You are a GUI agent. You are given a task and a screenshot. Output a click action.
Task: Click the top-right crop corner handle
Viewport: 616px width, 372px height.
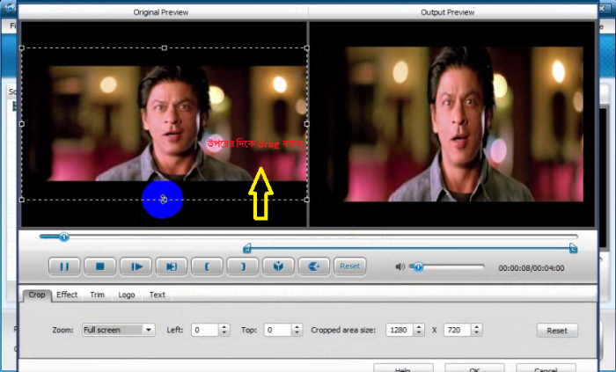[307, 47]
